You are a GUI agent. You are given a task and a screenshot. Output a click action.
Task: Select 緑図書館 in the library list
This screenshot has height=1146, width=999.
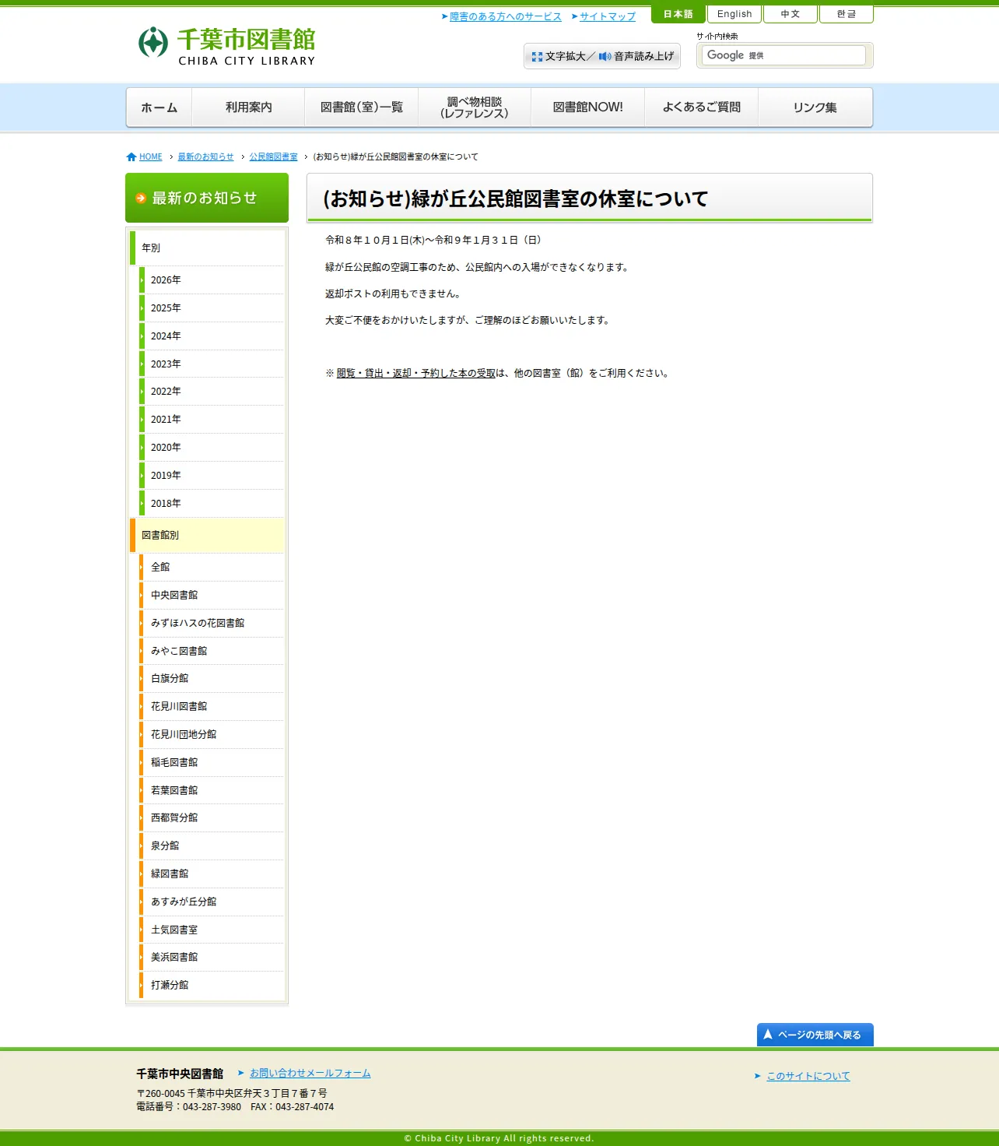pos(212,874)
